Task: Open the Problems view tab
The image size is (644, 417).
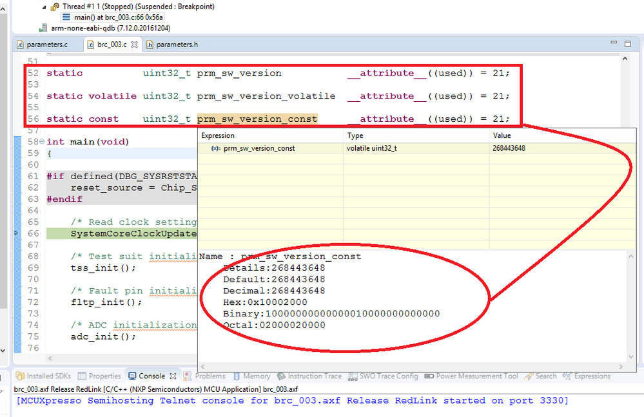Action: 204,376
